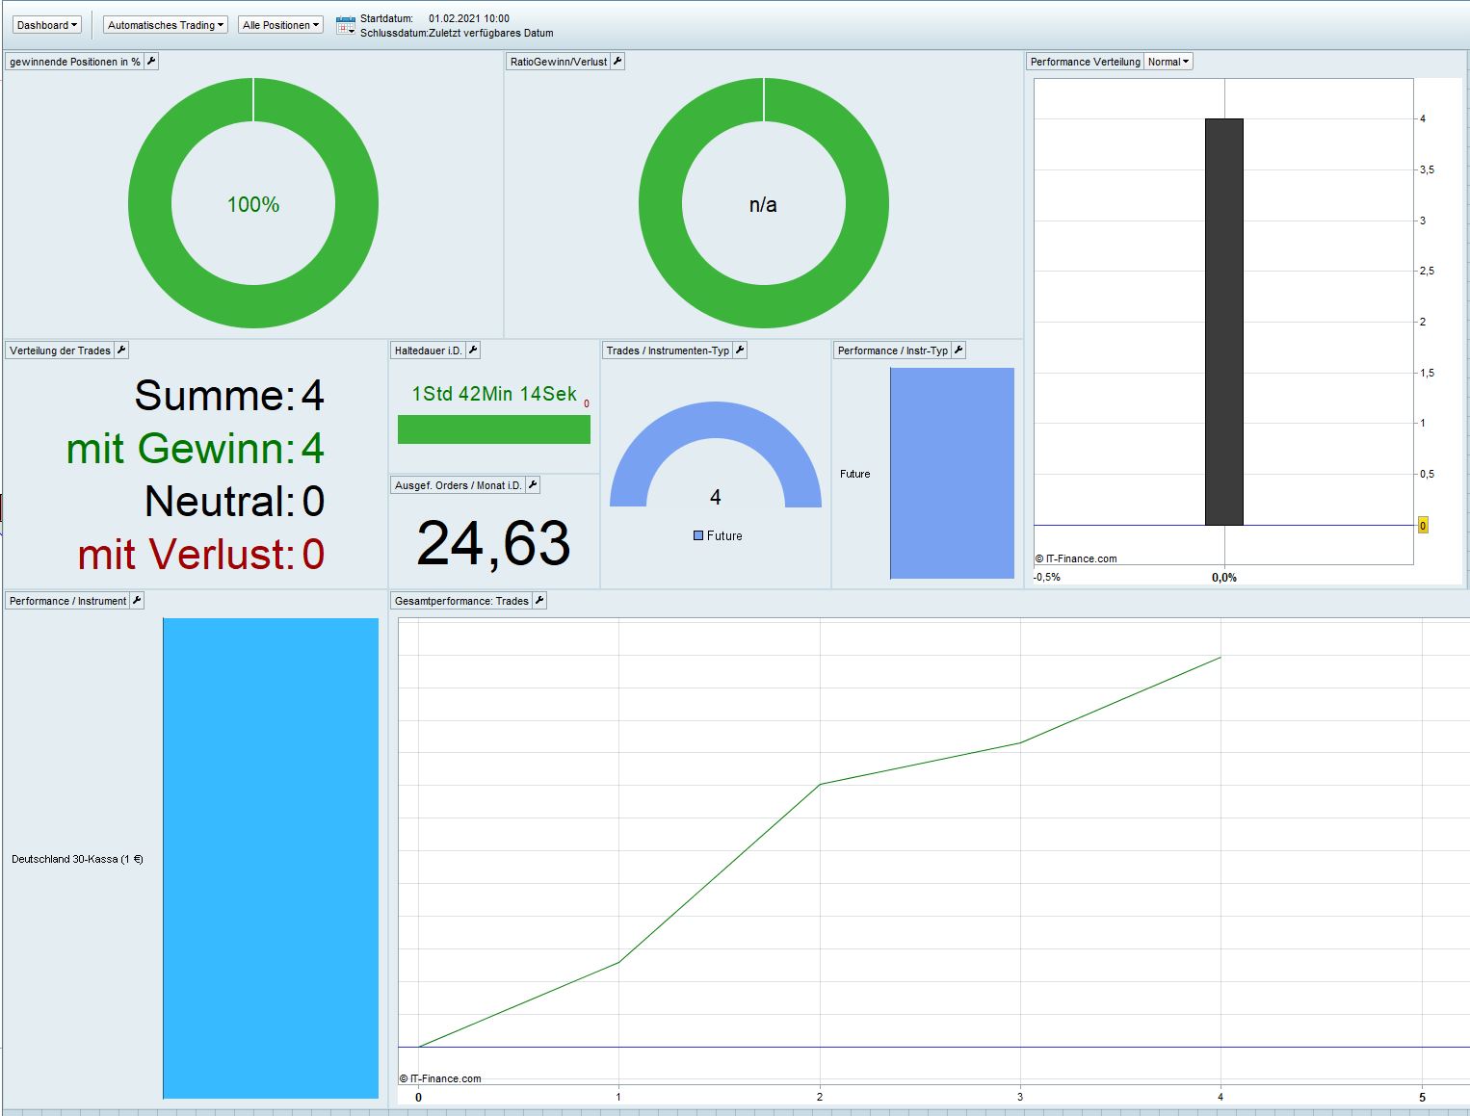Click the green n/a ratio donut chart
1470x1116 pixels.
tap(661, 203)
